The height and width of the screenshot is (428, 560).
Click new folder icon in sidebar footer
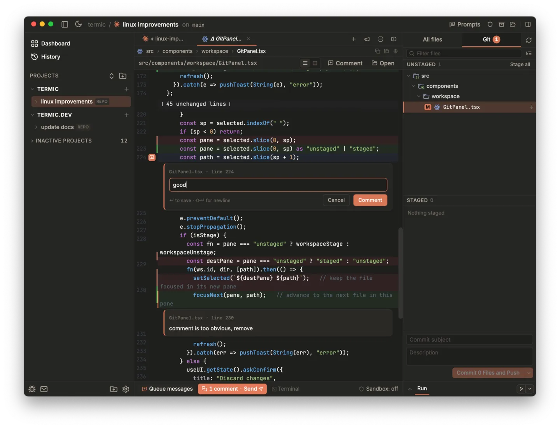(114, 389)
